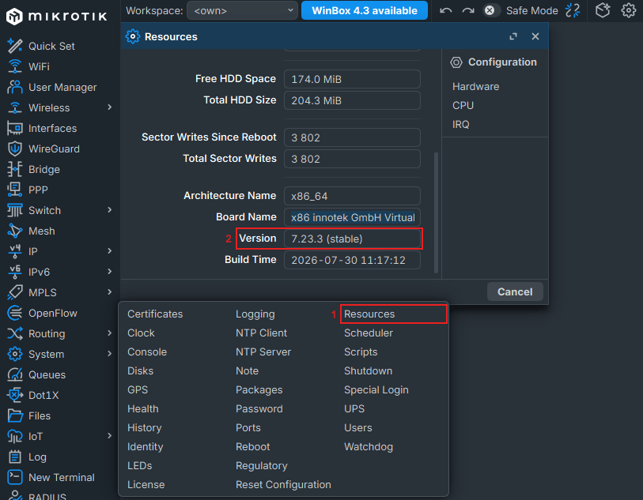Select Certificates in System menu
Image resolution: width=643 pixels, height=500 pixels.
pos(155,314)
